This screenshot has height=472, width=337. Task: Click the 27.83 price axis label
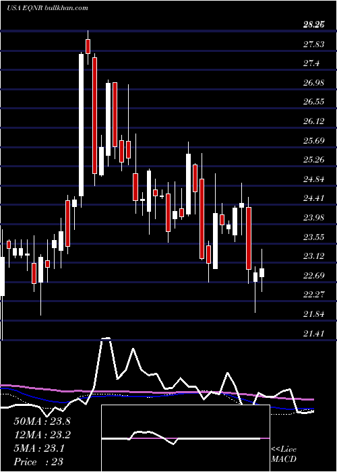pyautogui.click(x=314, y=45)
